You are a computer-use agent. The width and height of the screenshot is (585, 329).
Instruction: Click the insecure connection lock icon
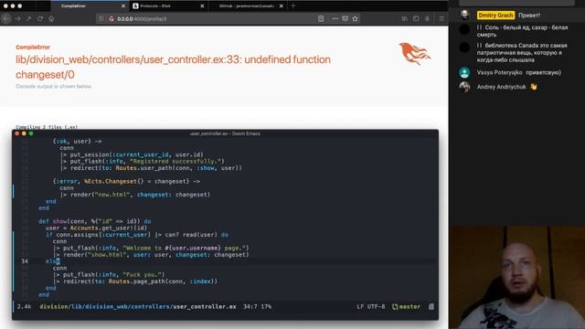tap(111, 18)
